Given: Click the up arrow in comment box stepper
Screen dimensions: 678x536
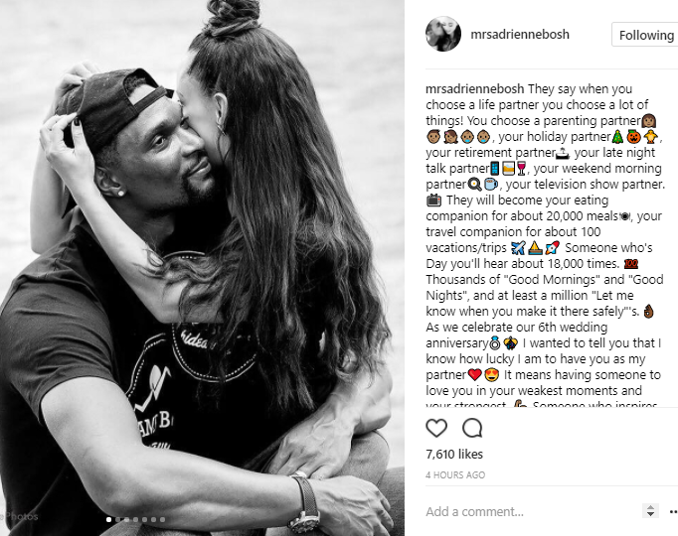Looking at the screenshot, I should click(x=651, y=507).
